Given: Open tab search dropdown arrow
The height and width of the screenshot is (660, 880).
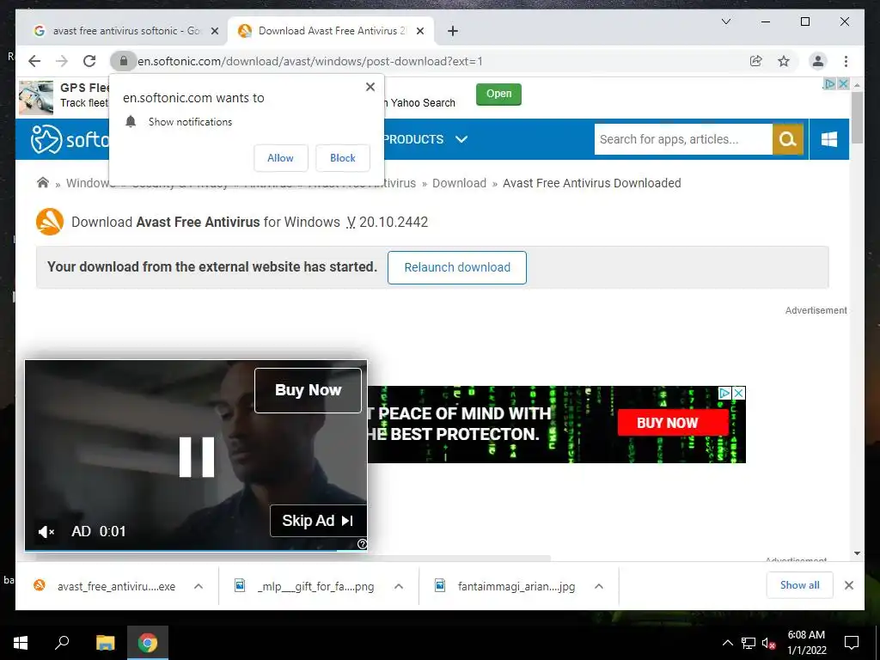Looking at the screenshot, I should pyautogui.click(x=726, y=21).
